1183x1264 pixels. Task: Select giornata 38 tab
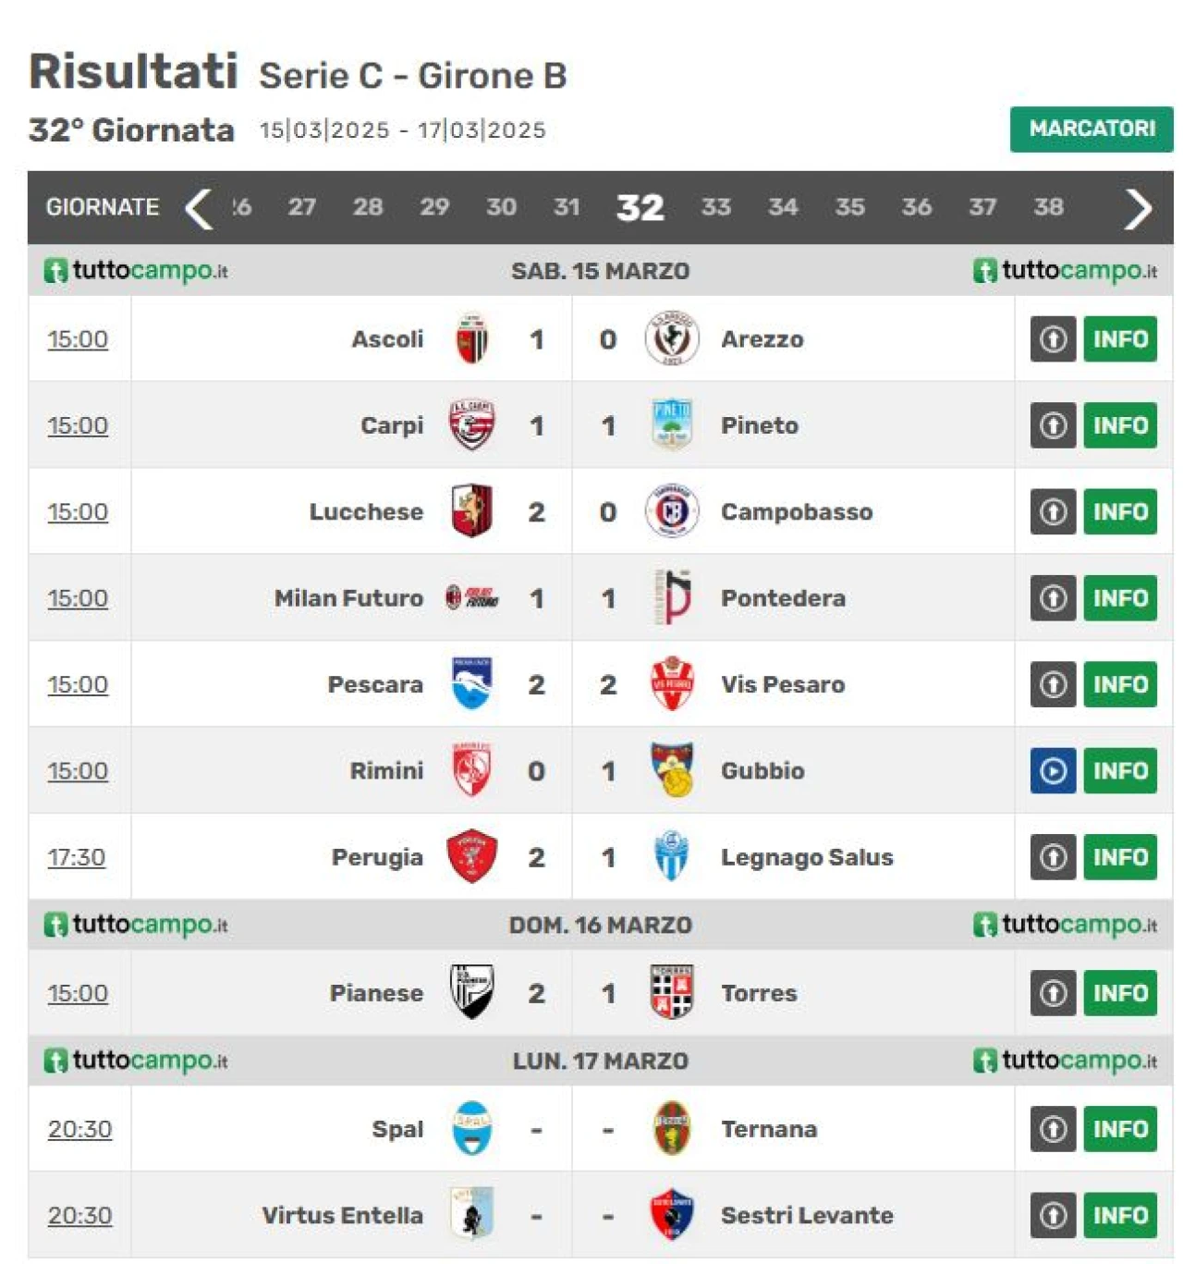1048,207
